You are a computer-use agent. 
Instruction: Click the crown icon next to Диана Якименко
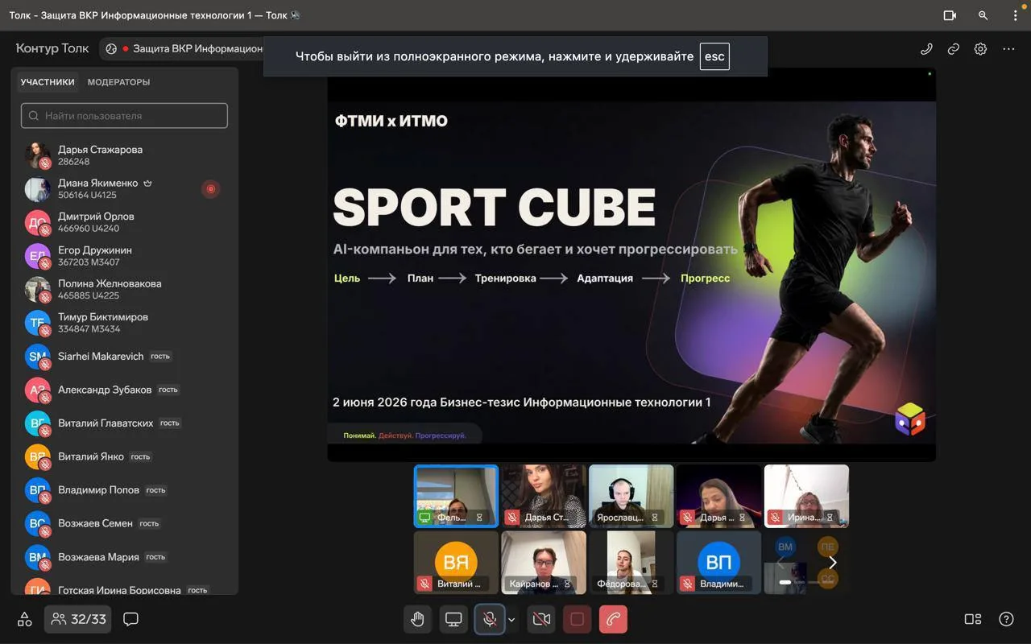pyautogui.click(x=147, y=184)
